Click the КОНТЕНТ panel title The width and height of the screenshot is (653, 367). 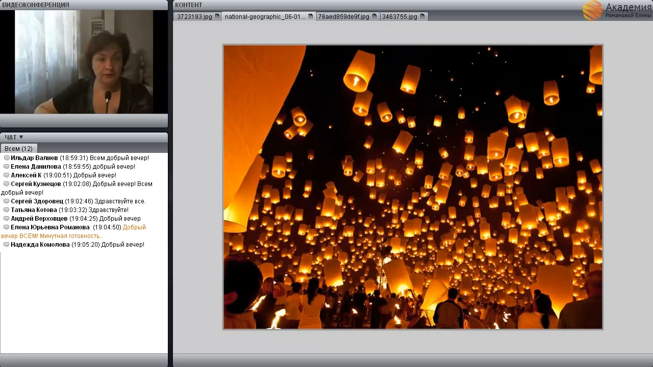tap(189, 5)
